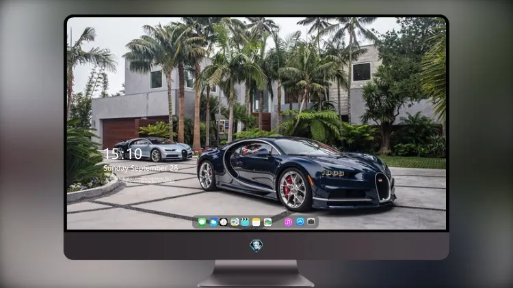Open the clapperboard video app in dock
The height and width of the screenshot is (288, 513).
click(x=245, y=222)
